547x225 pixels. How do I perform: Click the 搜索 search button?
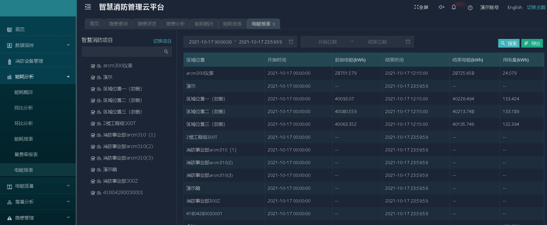coord(509,43)
